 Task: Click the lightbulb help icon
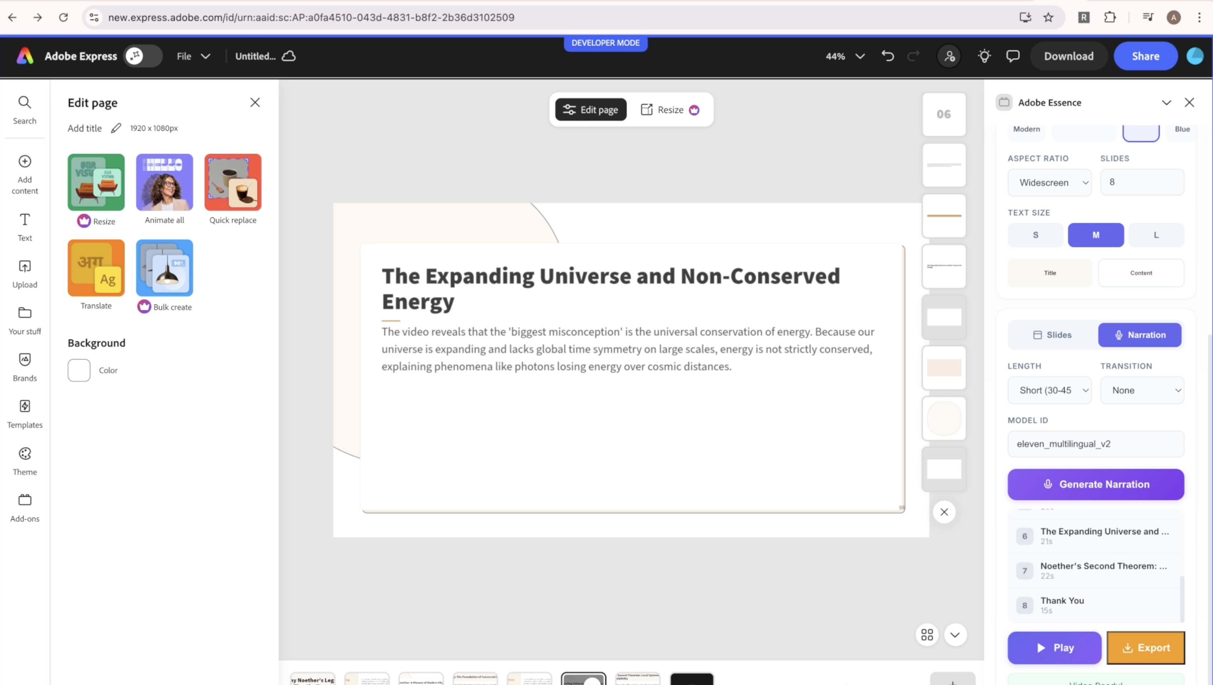tap(984, 56)
